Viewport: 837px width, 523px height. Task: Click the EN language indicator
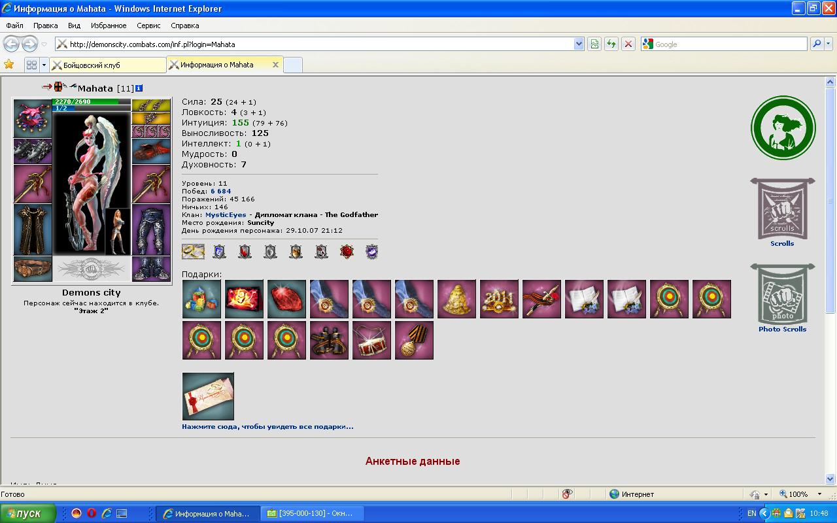[x=752, y=513]
